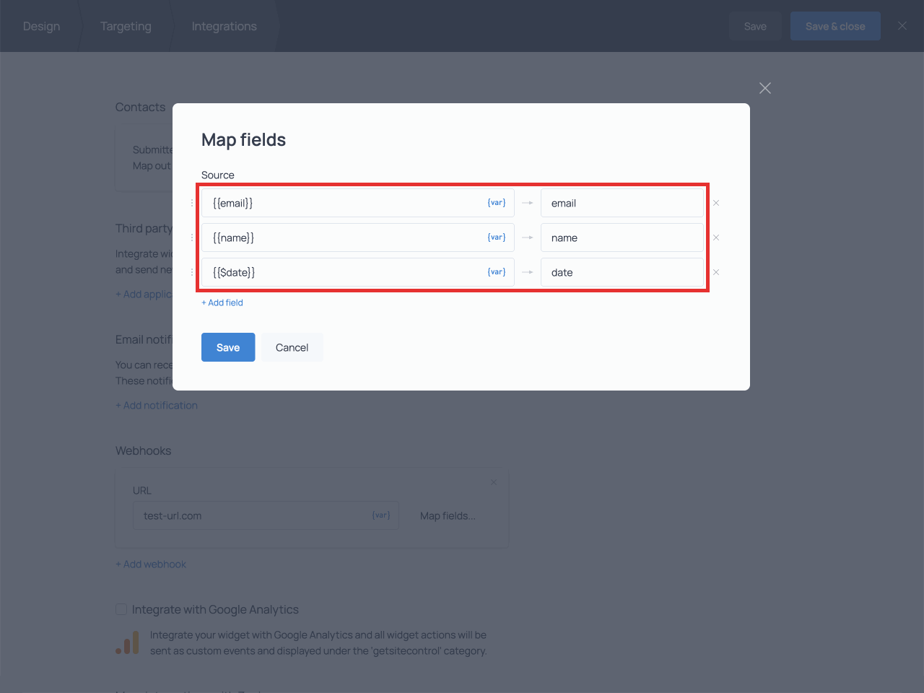The width and height of the screenshot is (924, 693).
Task: Insert variable in the name source field
Action: (x=497, y=237)
